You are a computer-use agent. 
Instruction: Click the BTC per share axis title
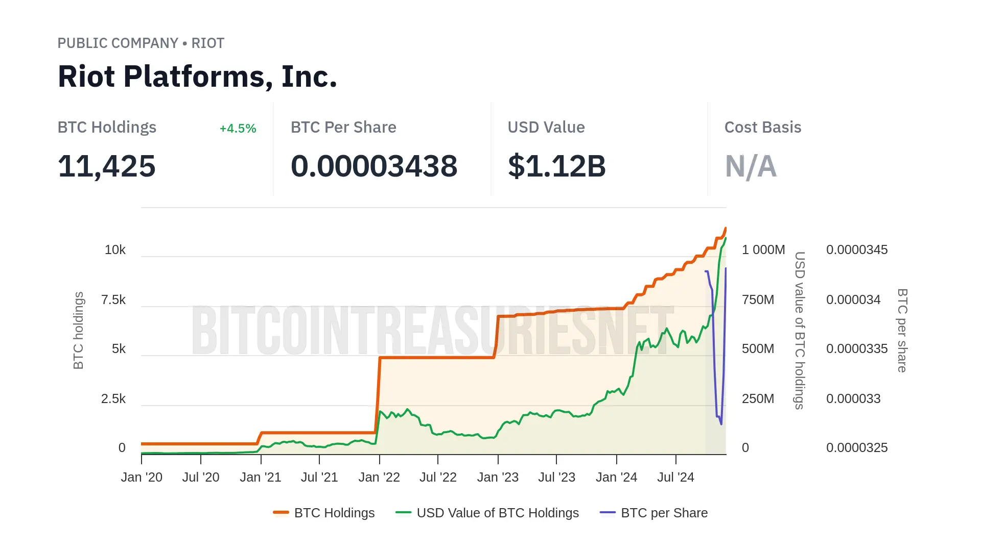[x=902, y=331]
